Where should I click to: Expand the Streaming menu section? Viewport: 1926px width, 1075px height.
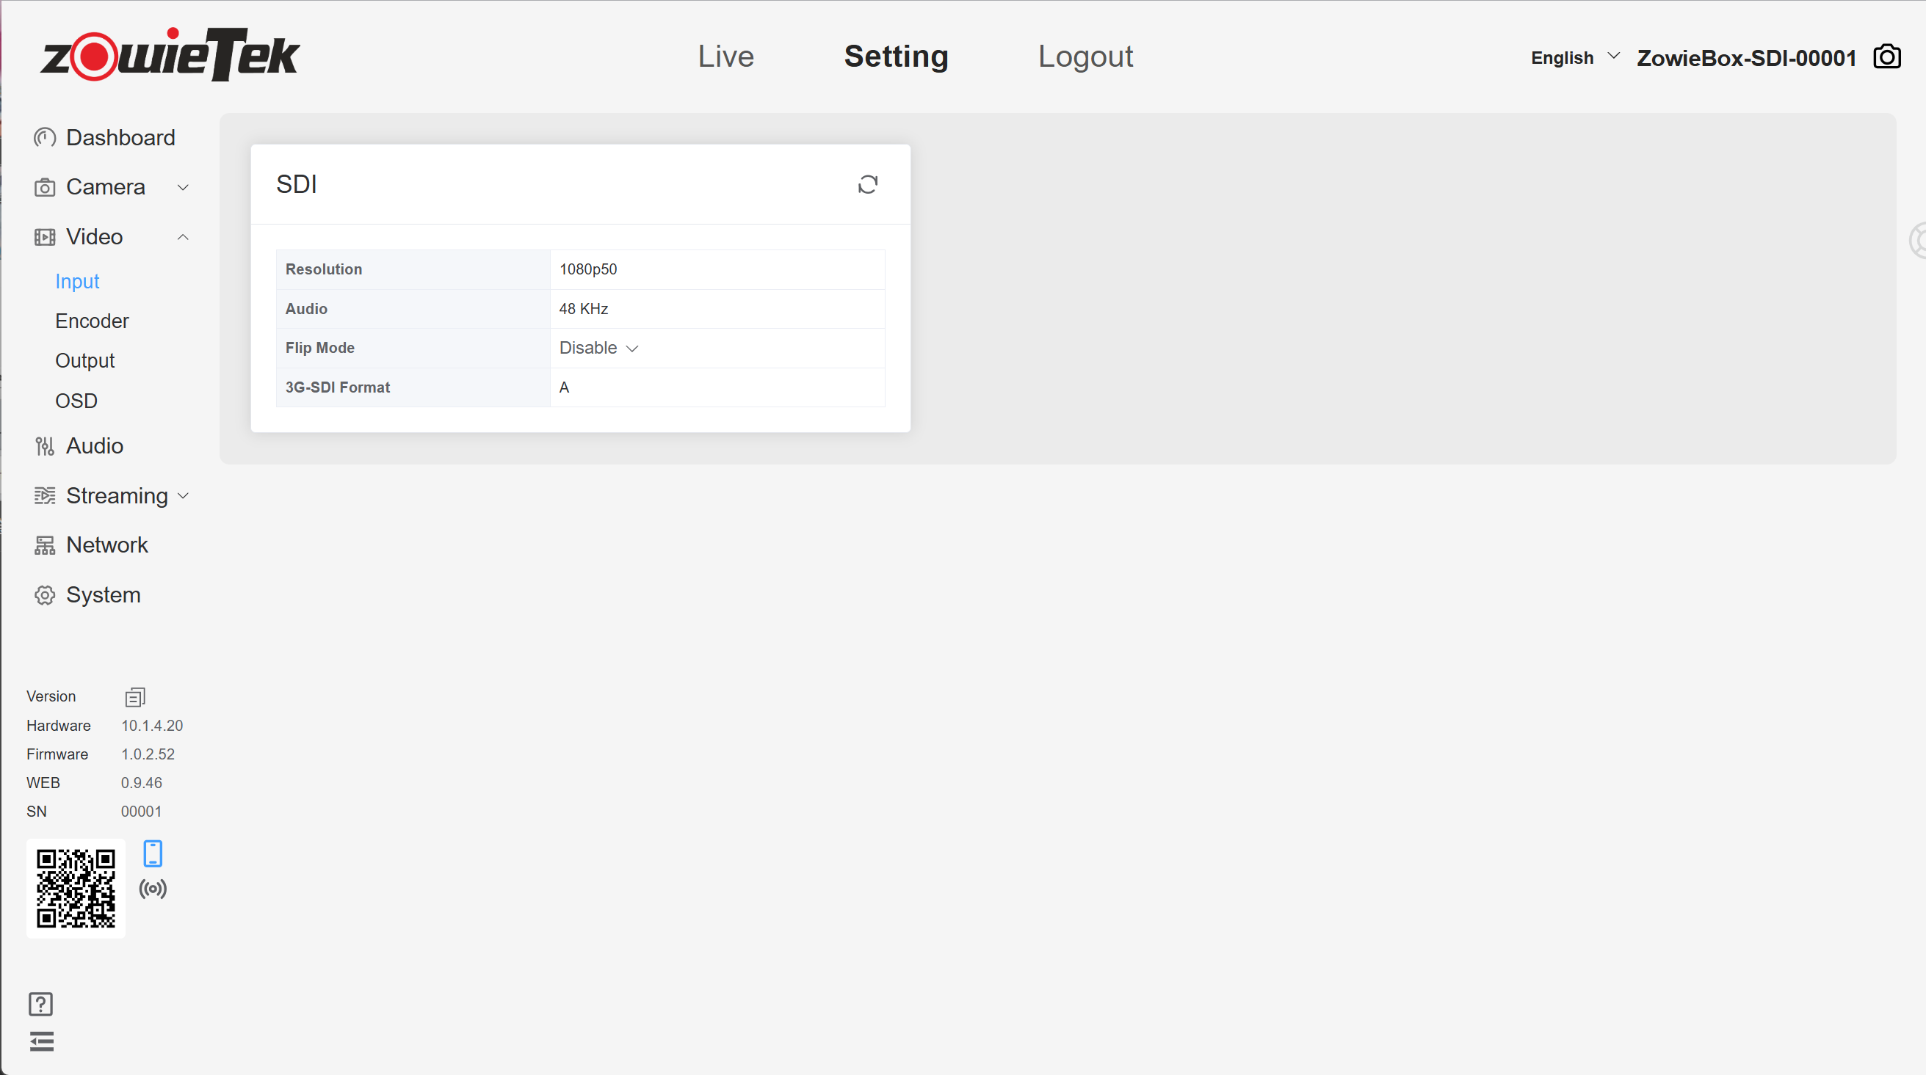click(111, 495)
